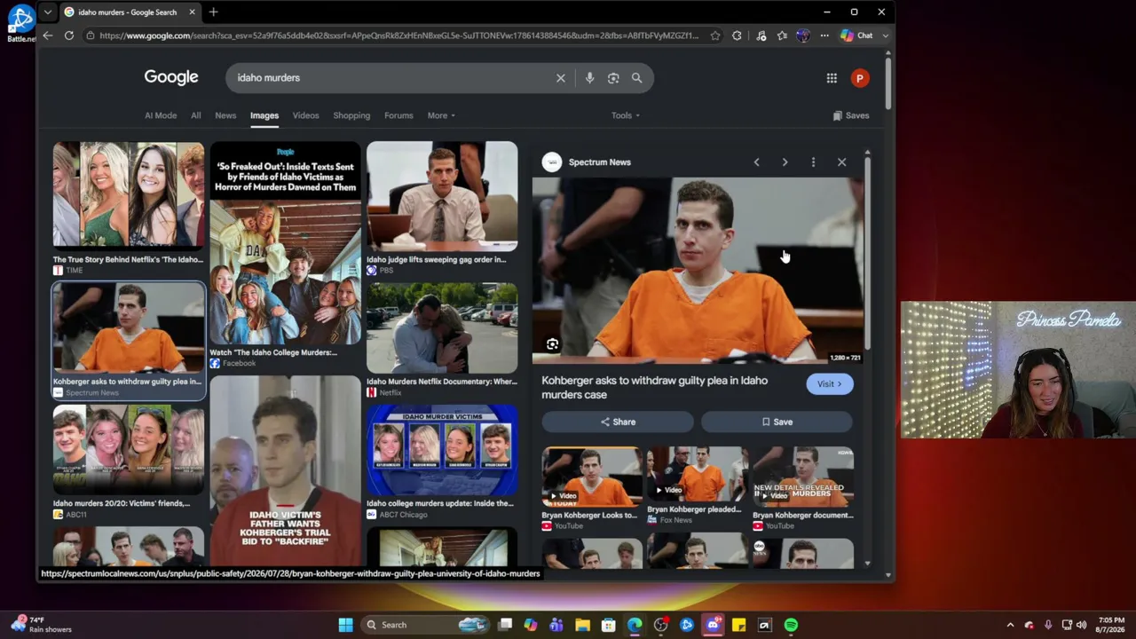1136x639 pixels.
Task: Open the Tools dropdown
Action: (x=626, y=115)
